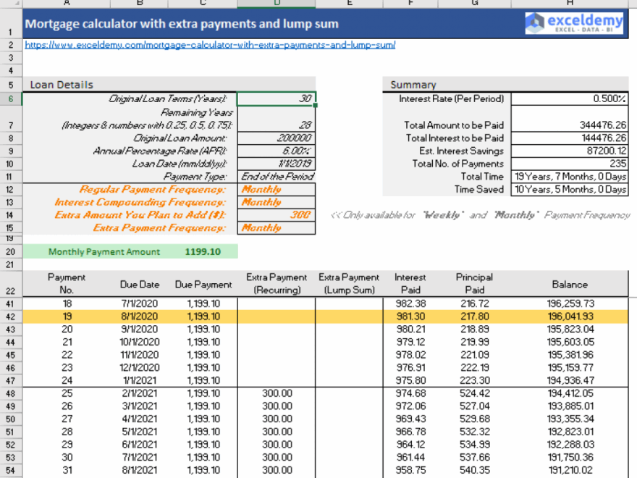
Task: Select the APR cell showing 6.00%
Action: 277,151
